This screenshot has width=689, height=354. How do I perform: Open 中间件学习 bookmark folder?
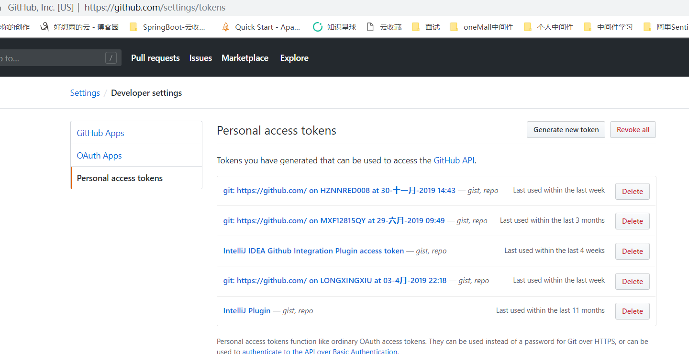point(609,27)
